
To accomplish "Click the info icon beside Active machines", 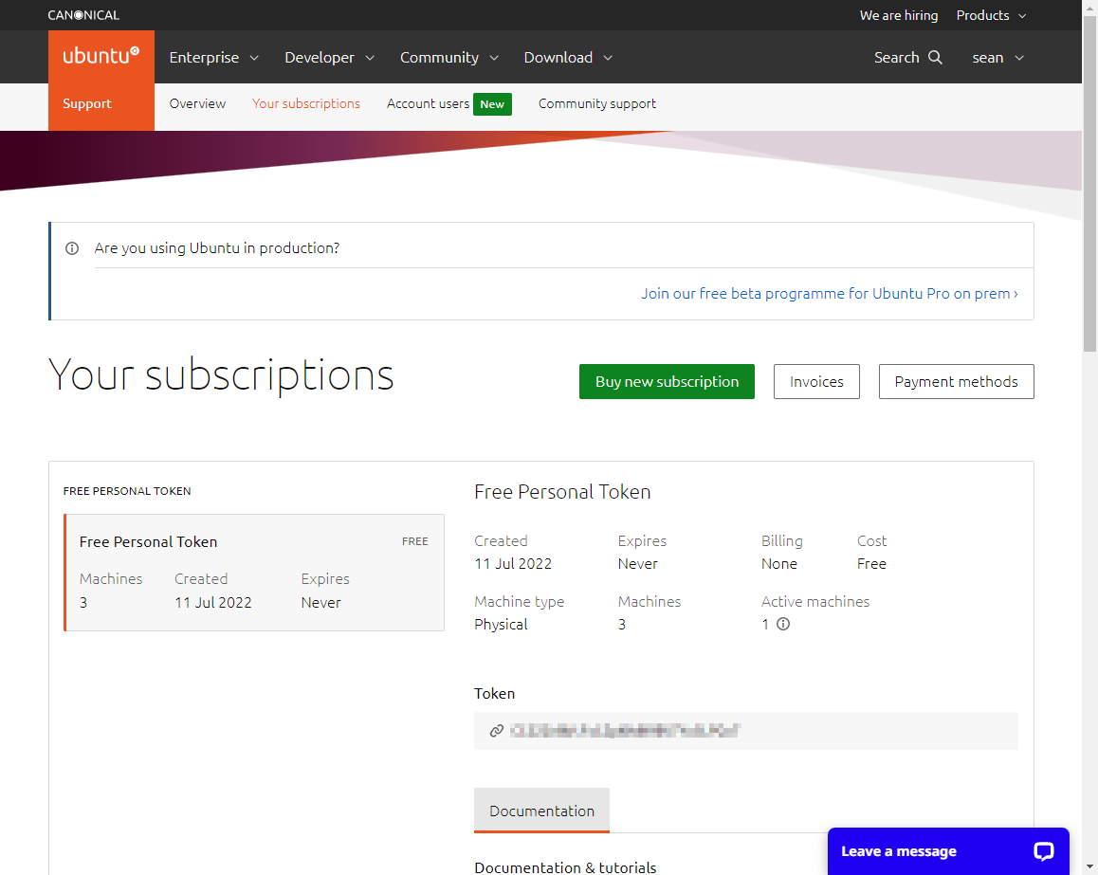I will tap(783, 624).
